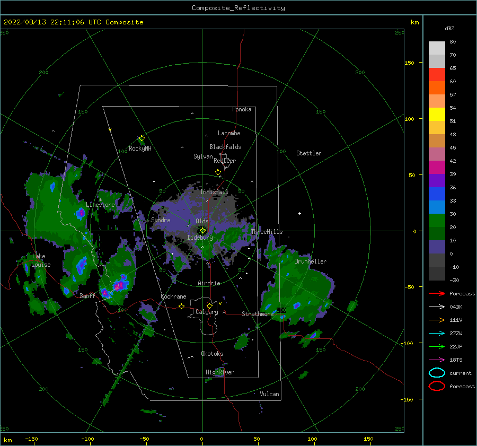477x446 pixels.
Task: Click the green 22JP arrow in legend
Action: 437,346
